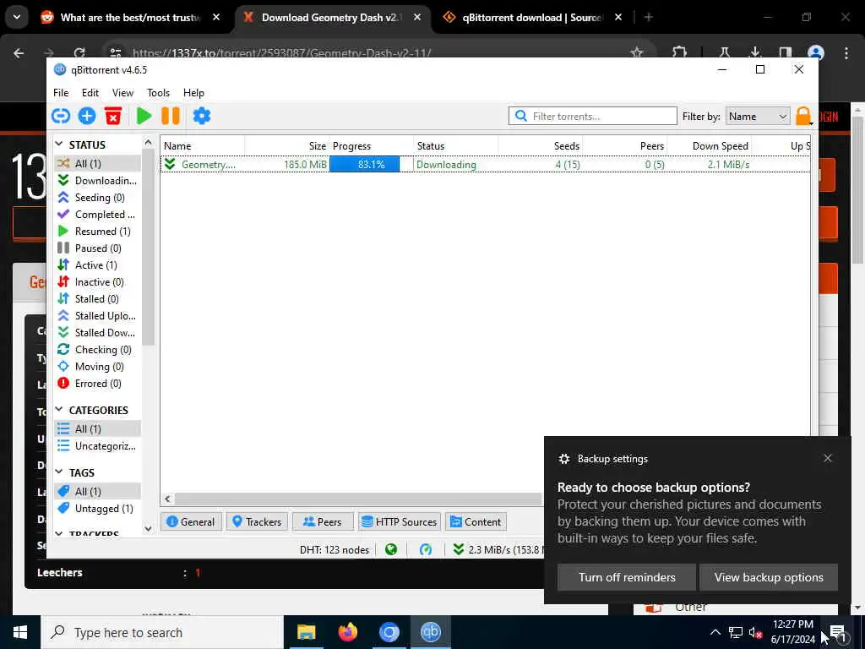Click the green Resume torrent play icon

[x=144, y=116]
